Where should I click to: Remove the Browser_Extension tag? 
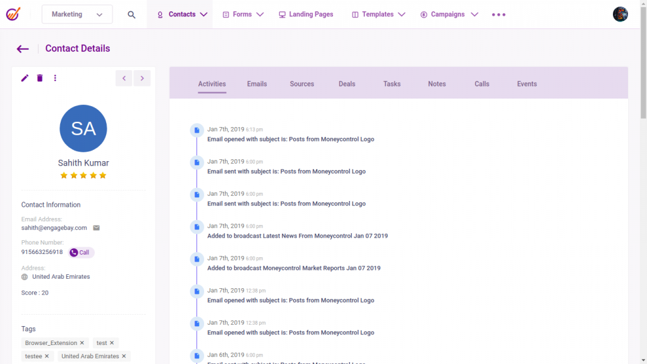(x=82, y=343)
